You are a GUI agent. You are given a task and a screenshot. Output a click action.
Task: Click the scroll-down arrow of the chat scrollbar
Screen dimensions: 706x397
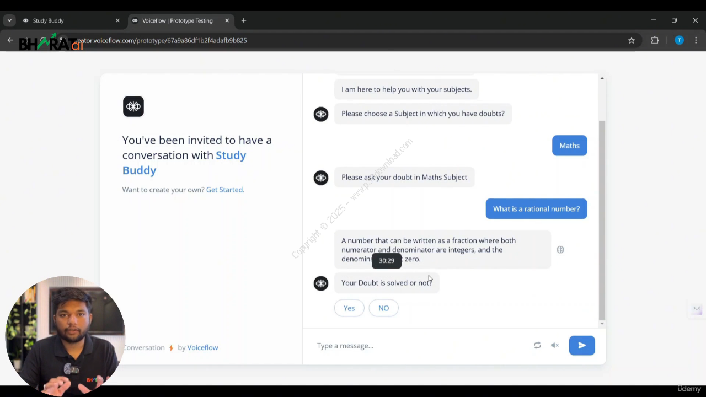click(602, 324)
